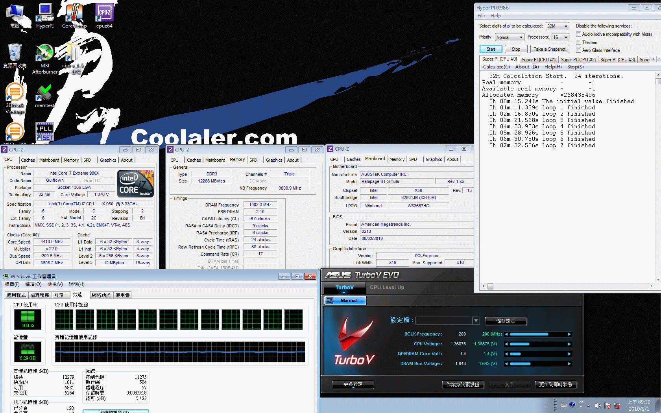Open the pi digits 32M dropdown
The width and height of the screenshot is (661, 413).
(x=558, y=26)
